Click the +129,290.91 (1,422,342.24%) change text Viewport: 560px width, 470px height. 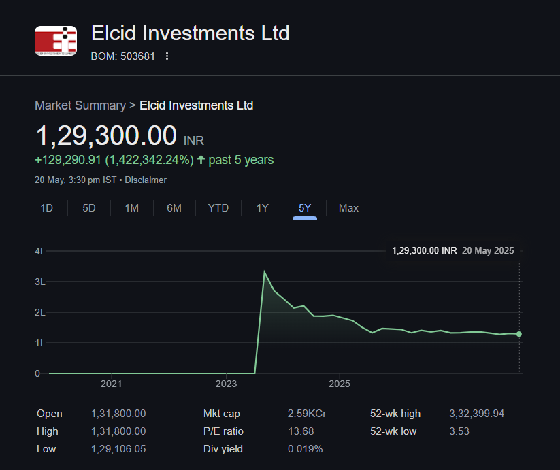(114, 160)
